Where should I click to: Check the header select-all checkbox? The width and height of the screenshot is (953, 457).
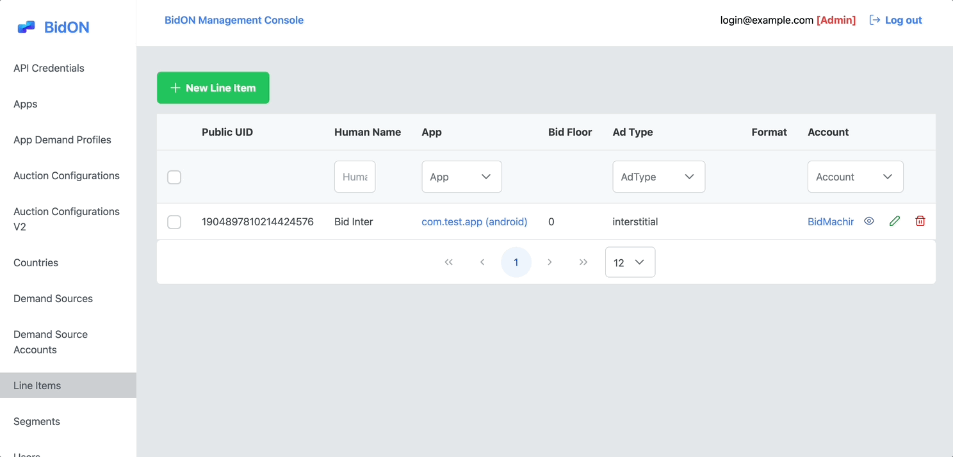click(x=174, y=177)
